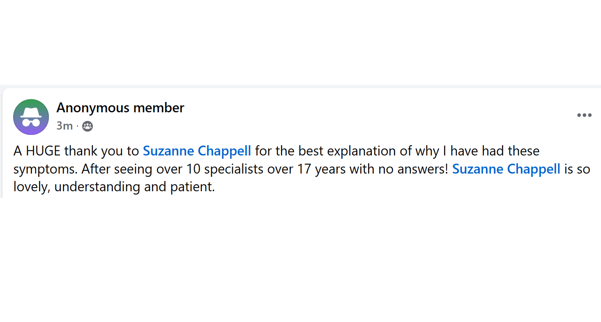Click the Anonymous member author name
The image size is (601, 322).
point(120,108)
